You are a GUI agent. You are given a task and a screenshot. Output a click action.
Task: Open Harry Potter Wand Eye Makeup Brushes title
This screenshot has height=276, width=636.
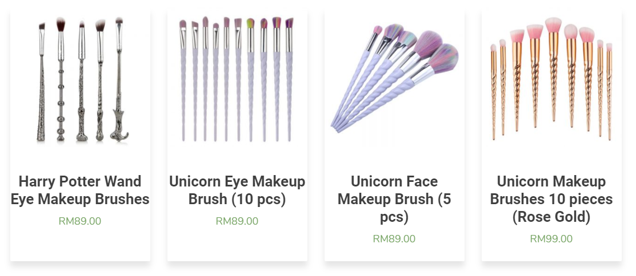click(81, 190)
